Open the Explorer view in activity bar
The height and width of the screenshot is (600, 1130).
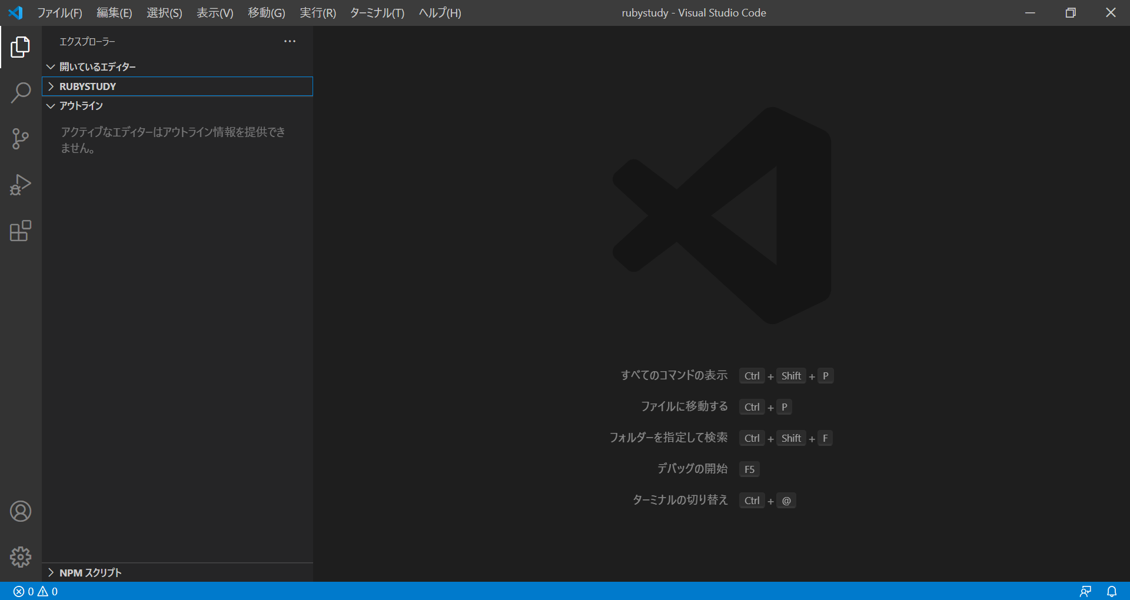tap(21, 47)
